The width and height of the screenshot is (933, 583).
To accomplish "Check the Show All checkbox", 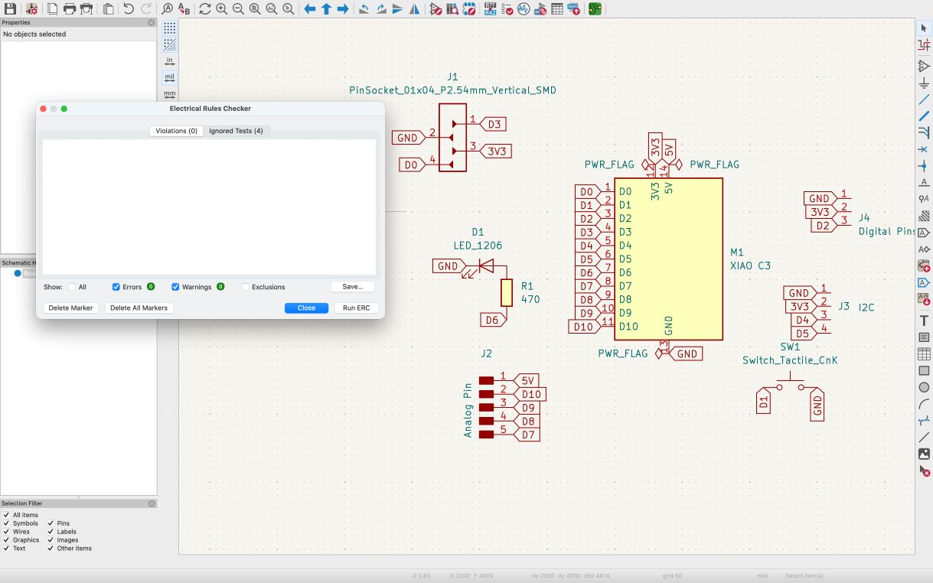I will coord(72,287).
